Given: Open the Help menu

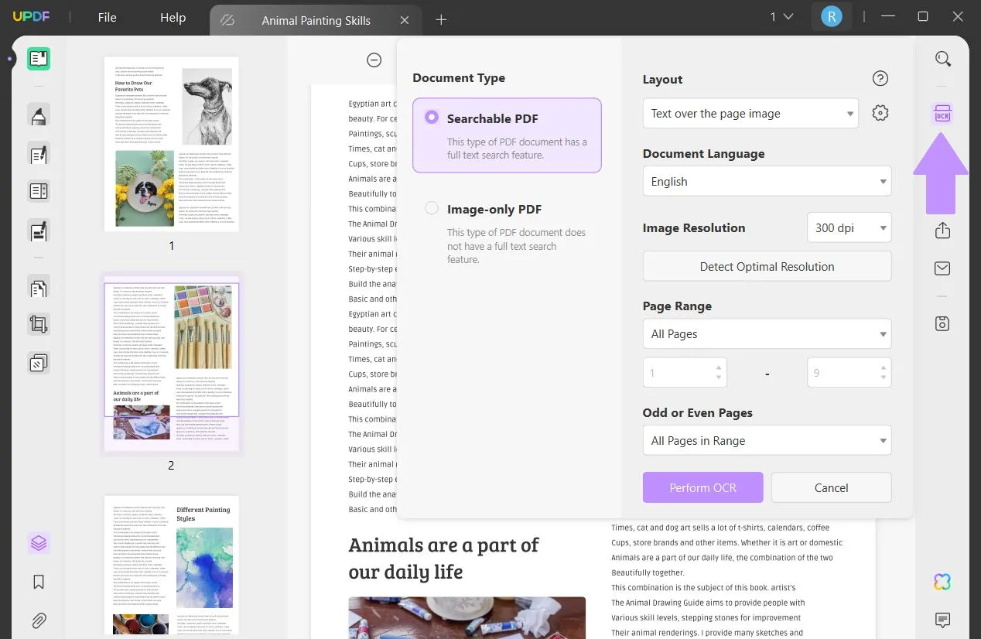Looking at the screenshot, I should click(173, 17).
